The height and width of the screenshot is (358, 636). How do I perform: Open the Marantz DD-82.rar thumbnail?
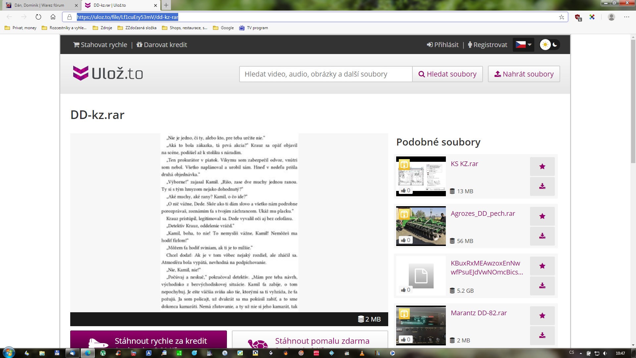click(421, 325)
